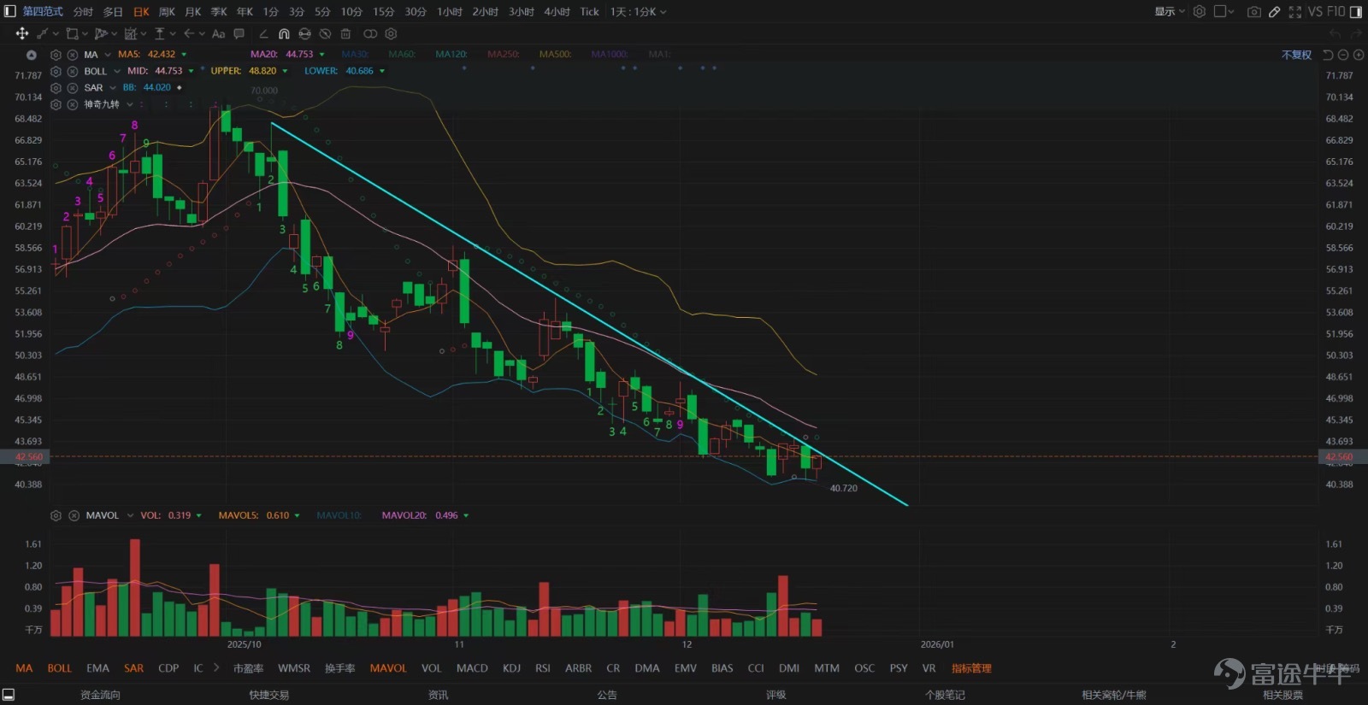This screenshot has width=1368, height=705.
Task: Expand the MA indicator dropdown chevron
Action: point(108,55)
